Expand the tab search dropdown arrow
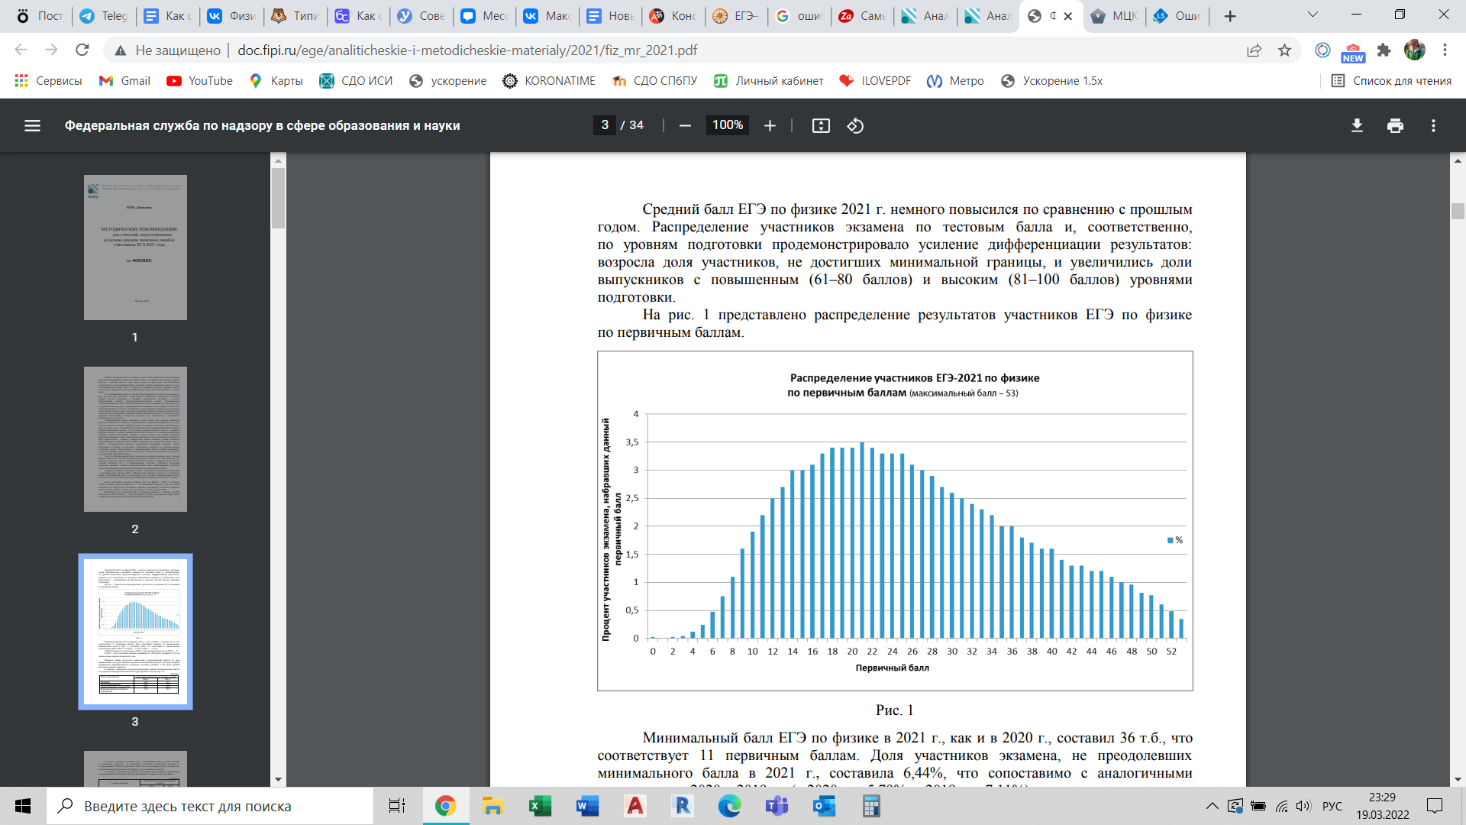 tap(1313, 15)
